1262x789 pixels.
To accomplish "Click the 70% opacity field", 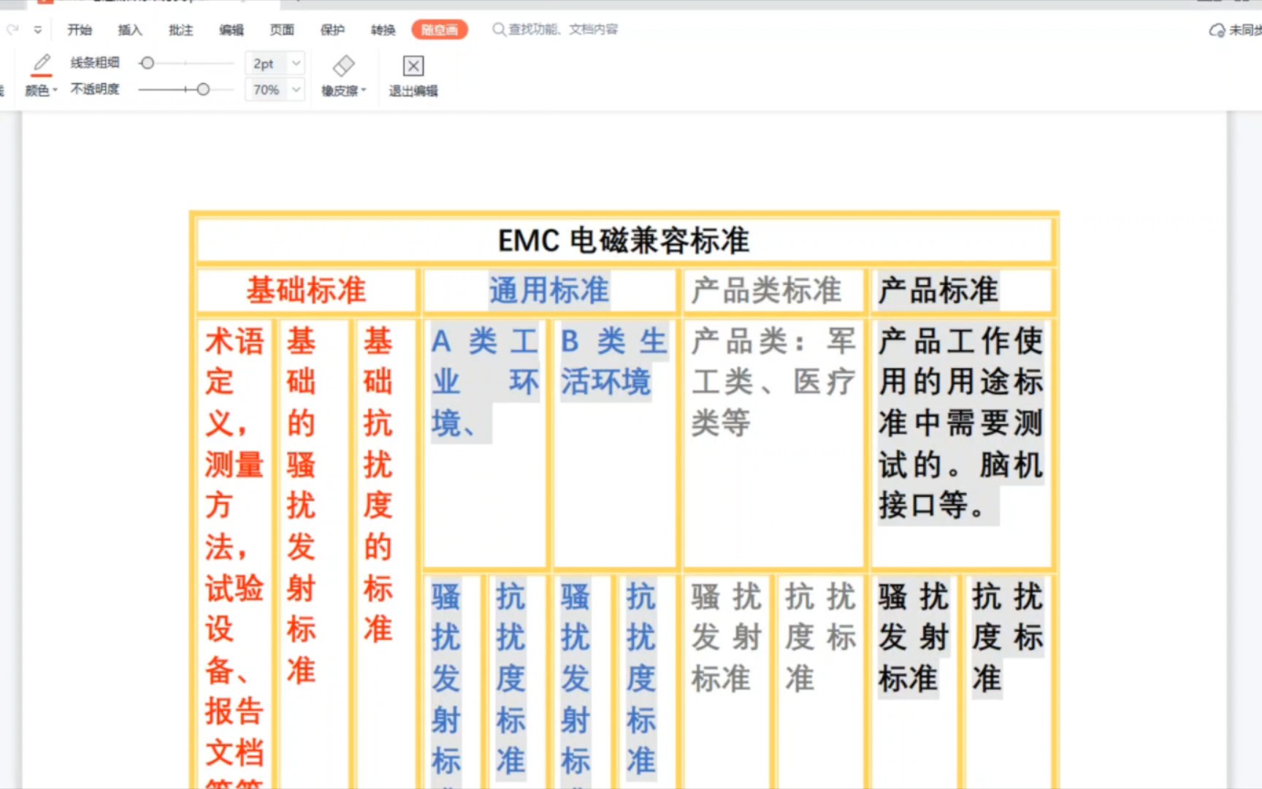I will click(267, 90).
